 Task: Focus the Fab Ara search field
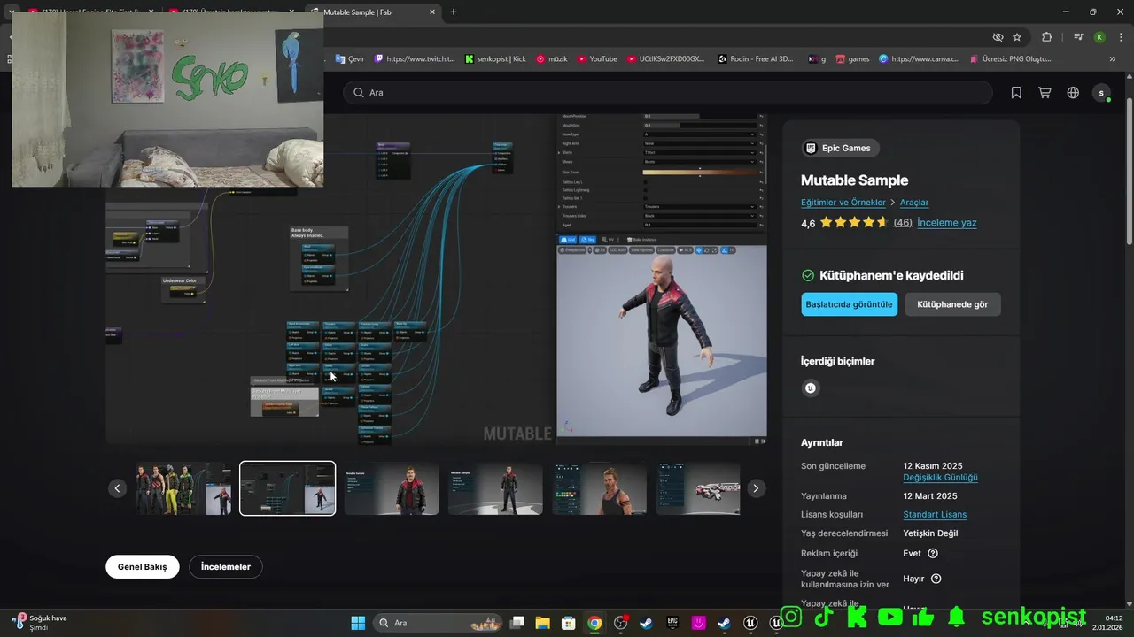tap(668, 92)
